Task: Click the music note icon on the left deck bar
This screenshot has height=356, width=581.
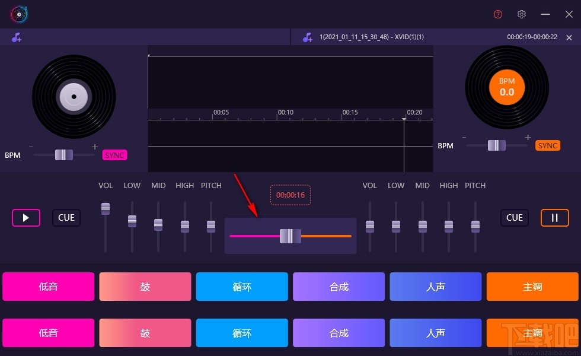Action: pyautogui.click(x=17, y=37)
